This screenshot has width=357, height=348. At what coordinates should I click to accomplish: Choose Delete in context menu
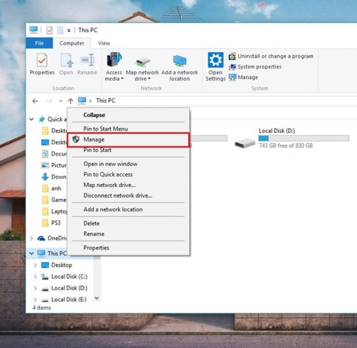[x=128, y=223]
